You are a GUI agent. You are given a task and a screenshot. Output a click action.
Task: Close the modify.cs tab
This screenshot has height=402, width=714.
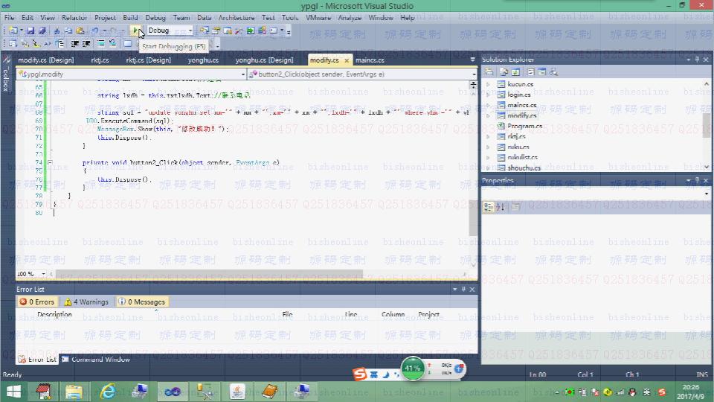tap(346, 60)
